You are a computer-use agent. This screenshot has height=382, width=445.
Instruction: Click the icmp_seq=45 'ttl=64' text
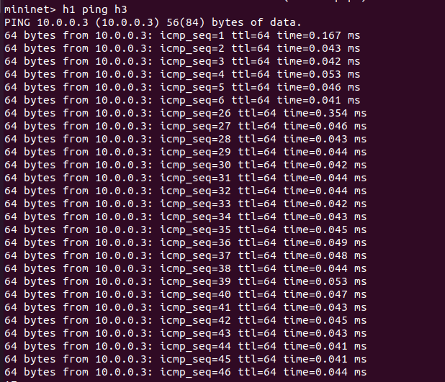coord(257,358)
